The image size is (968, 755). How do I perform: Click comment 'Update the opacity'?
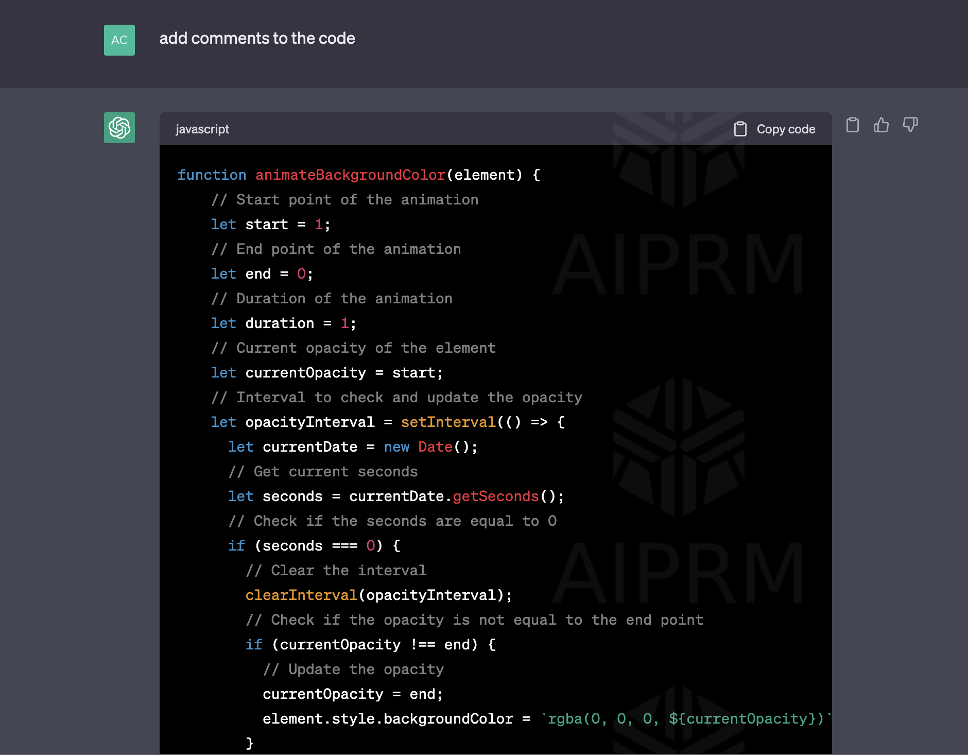click(354, 670)
